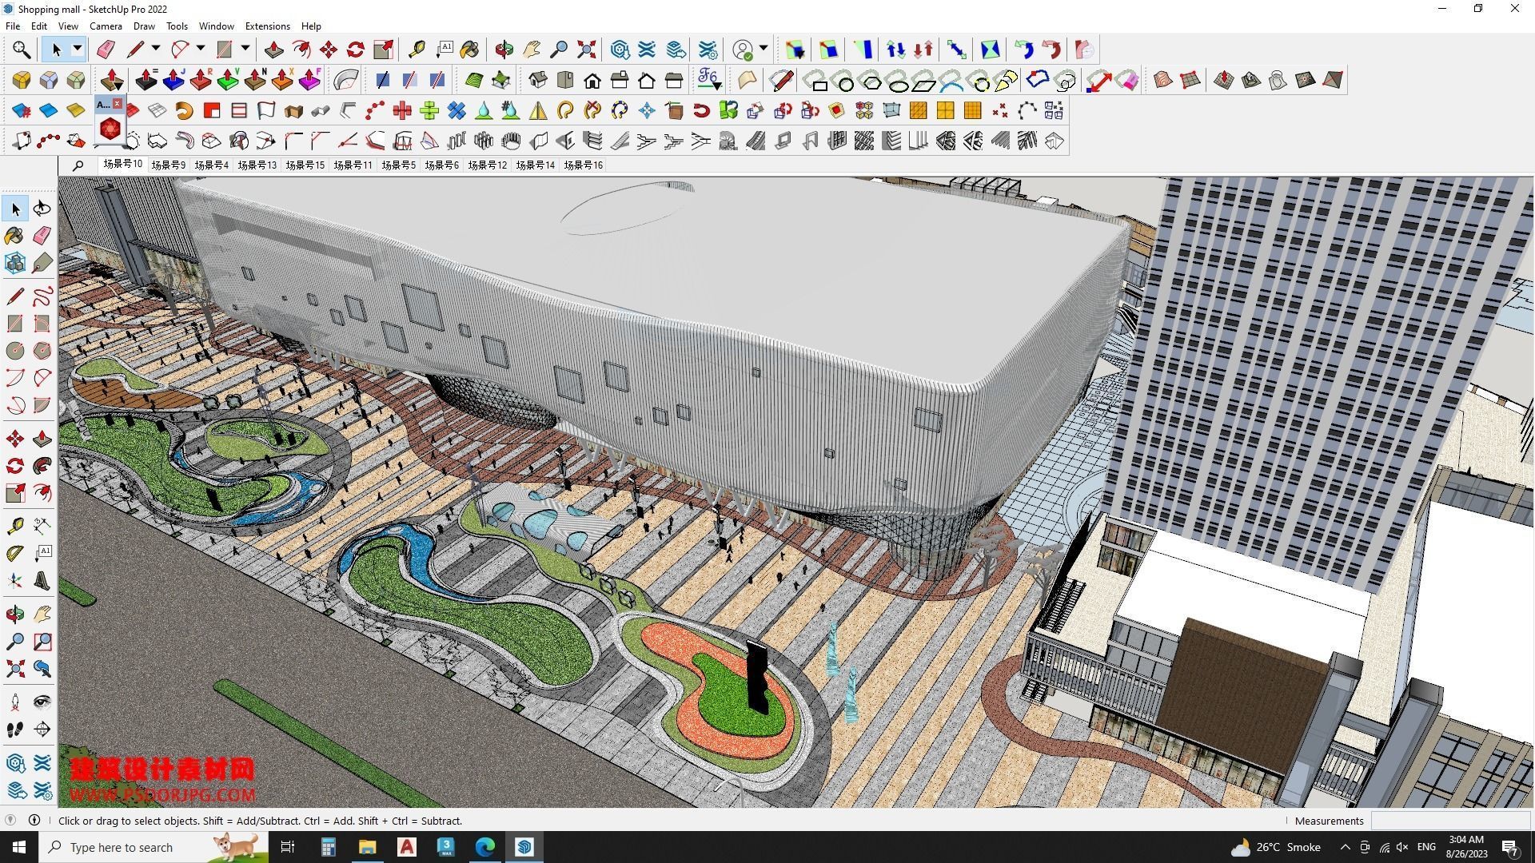This screenshot has height=863, width=1535.
Task: Choose the 3D Text tool
Action: (42, 580)
